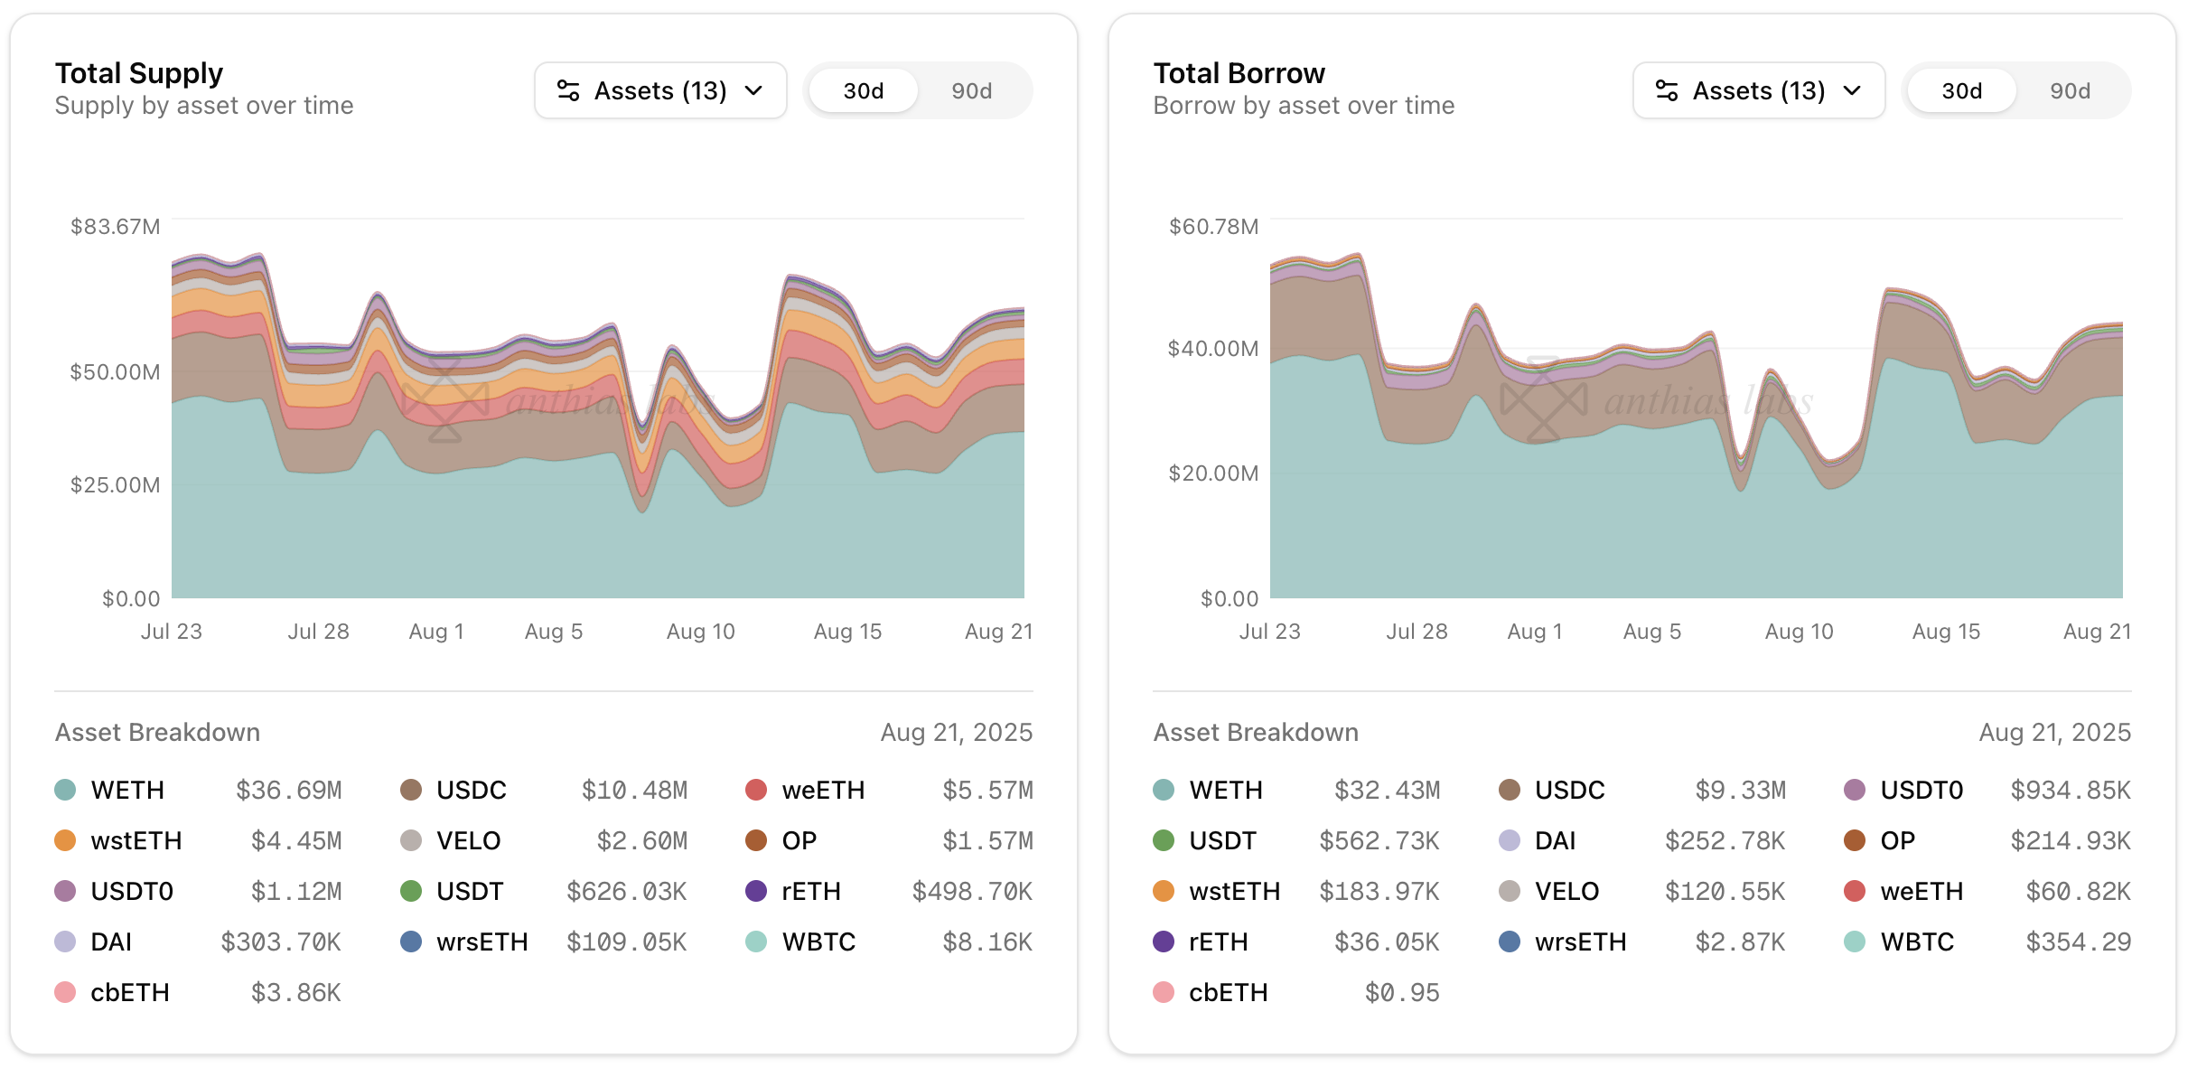Click WETH teal legend dot in Supply breakdown
This screenshot has height=1068, width=2188.
[65, 790]
